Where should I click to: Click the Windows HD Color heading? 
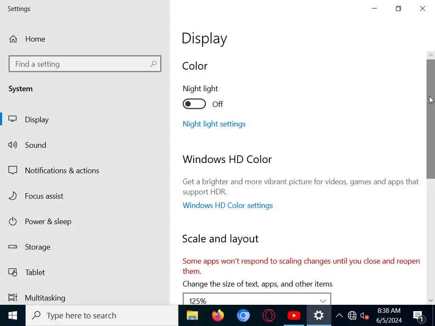coord(227,160)
